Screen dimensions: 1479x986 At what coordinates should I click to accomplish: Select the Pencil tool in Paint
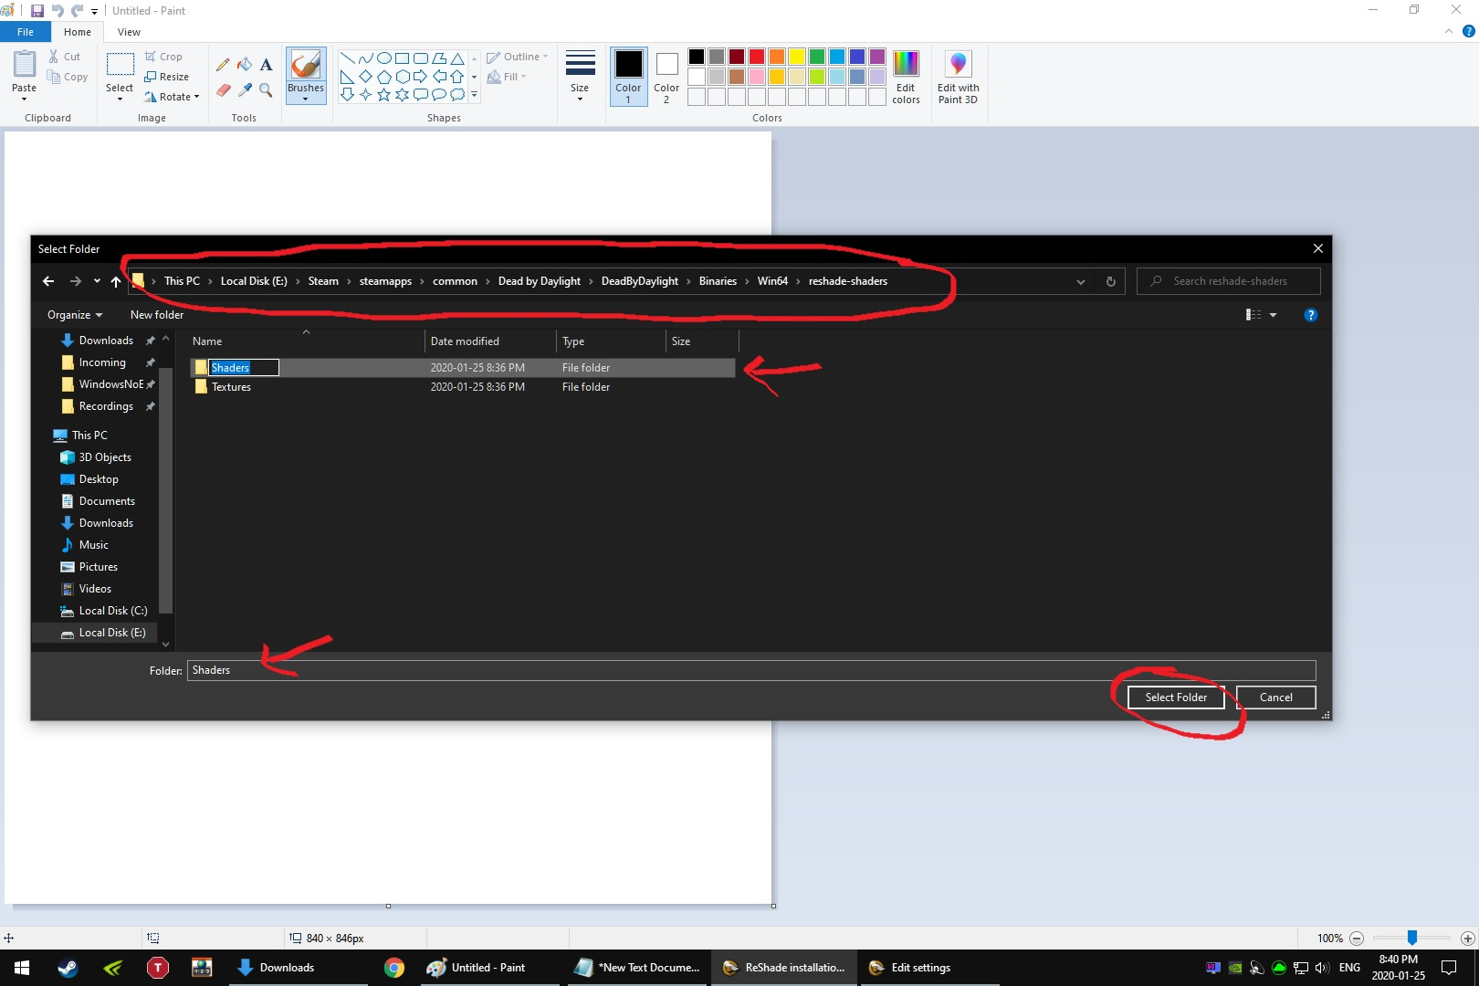point(223,65)
